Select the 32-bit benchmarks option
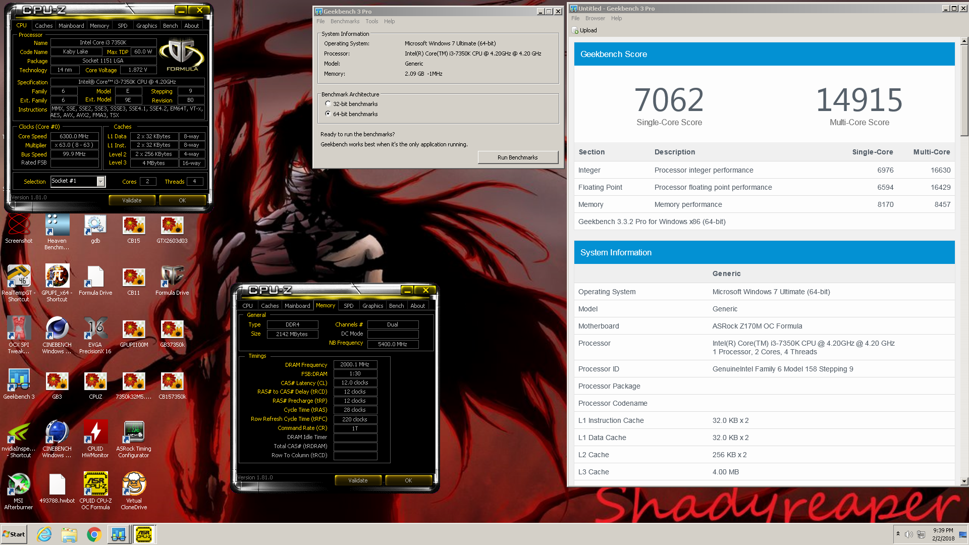 point(328,104)
